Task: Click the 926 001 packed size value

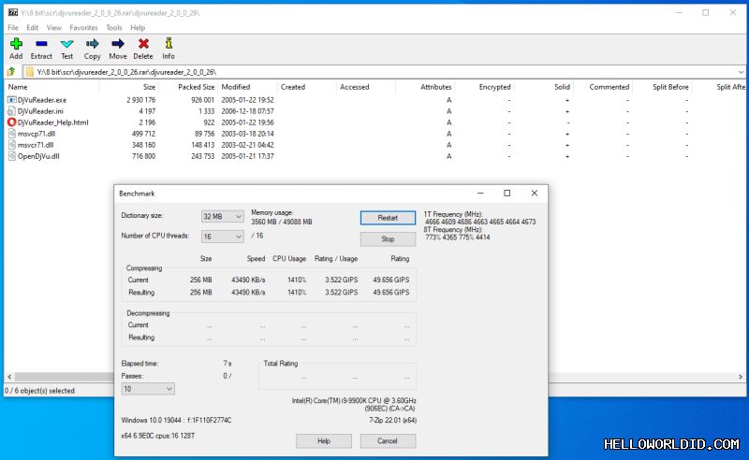Action: coord(202,100)
